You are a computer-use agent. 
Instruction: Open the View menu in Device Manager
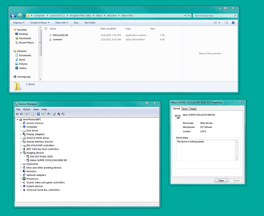pos(36,109)
